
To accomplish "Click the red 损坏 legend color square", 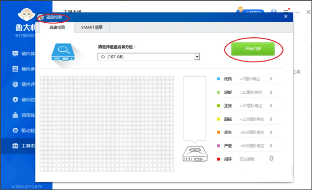I will [x=218, y=159].
